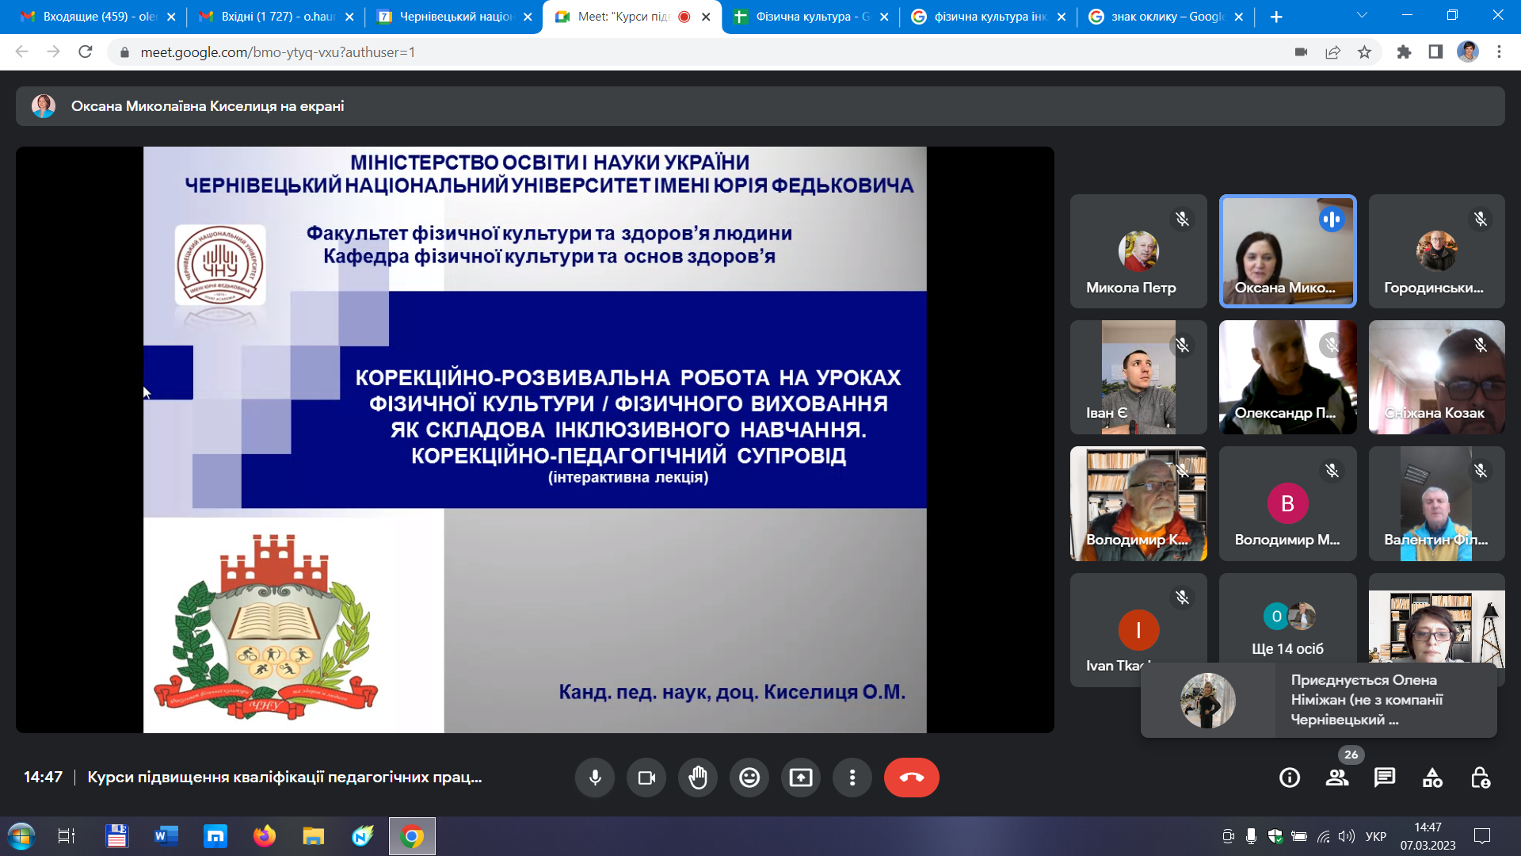Raise your hand in the meeting

698,778
